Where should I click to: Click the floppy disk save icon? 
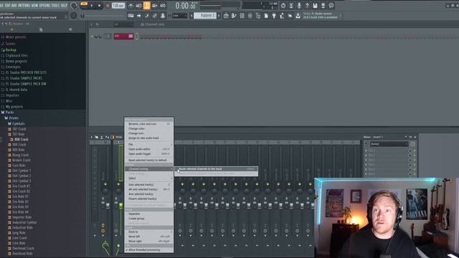click(315, 6)
